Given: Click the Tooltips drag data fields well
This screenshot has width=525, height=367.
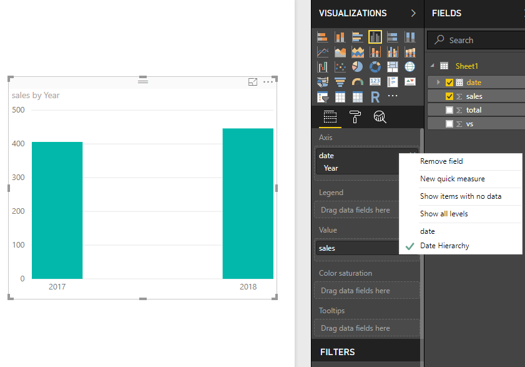Looking at the screenshot, I should click(366, 328).
